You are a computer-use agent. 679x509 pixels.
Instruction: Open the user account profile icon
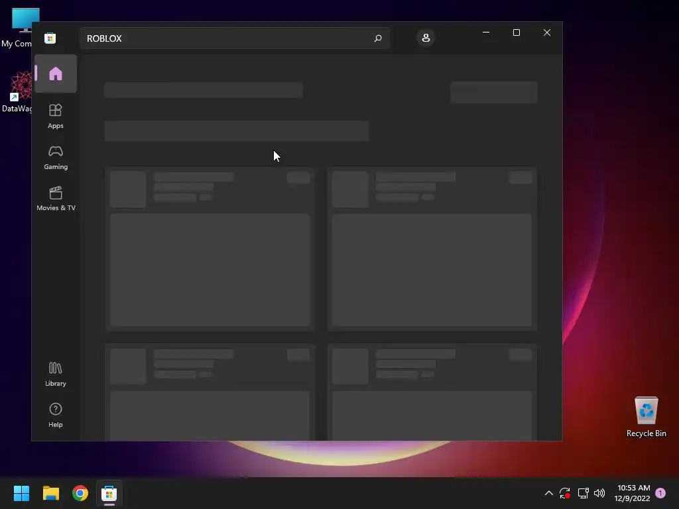[426, 38]
